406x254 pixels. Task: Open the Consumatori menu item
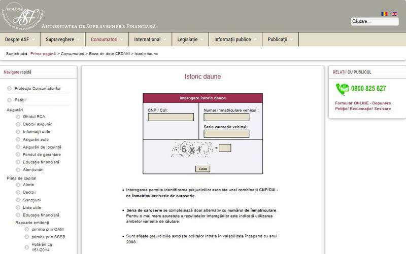coord(104,40)
